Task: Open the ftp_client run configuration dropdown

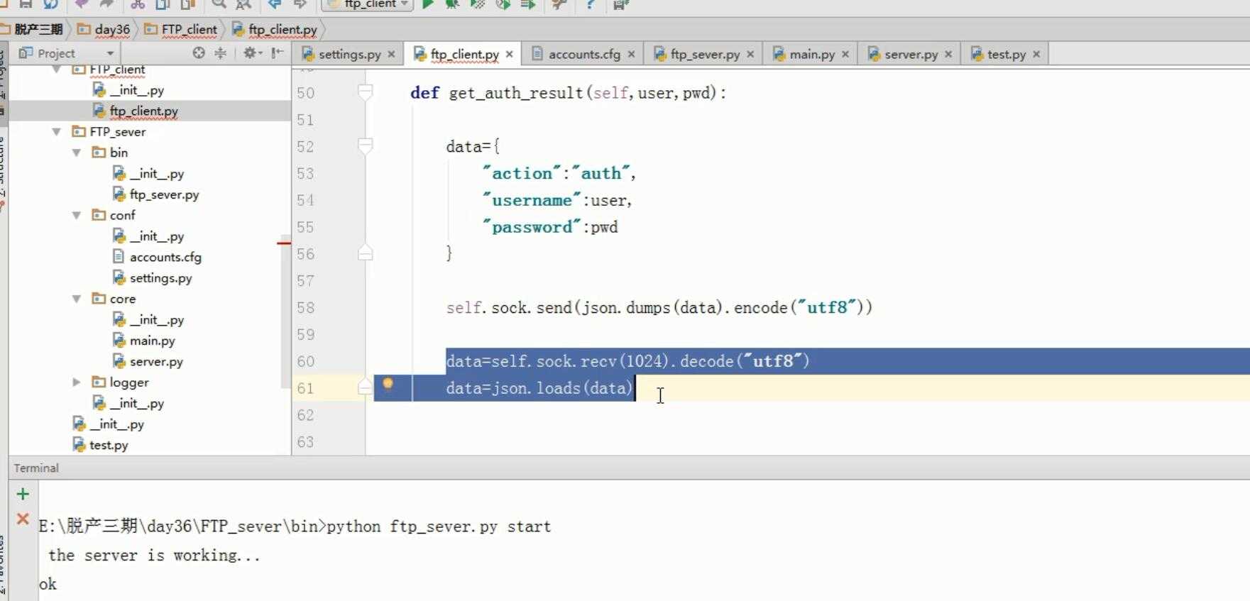Action: pos(368,4)
